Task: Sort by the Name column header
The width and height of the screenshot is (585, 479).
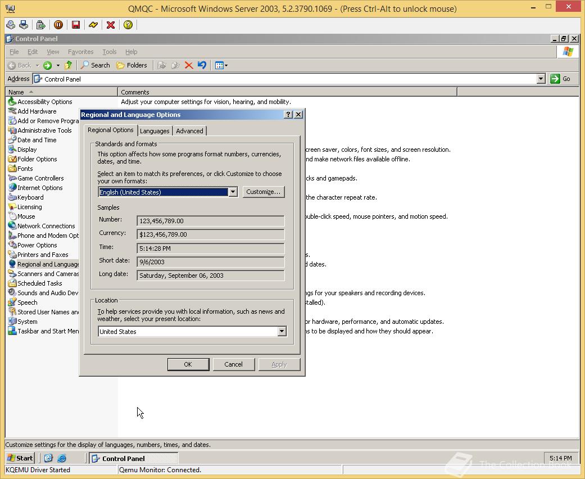Action: (x=62, y=92)
